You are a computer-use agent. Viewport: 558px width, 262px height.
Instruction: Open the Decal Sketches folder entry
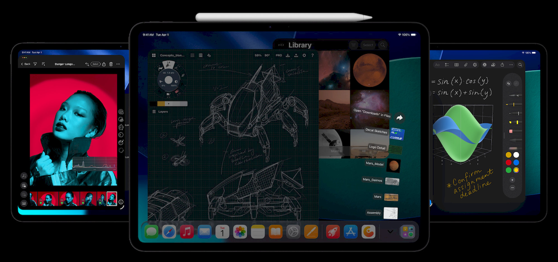pos(376,131)
